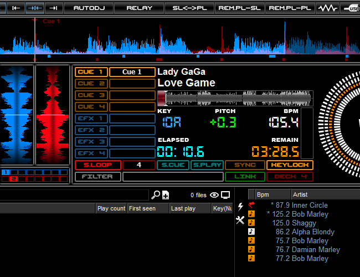Click the DECK 4 button
360x277 pixels.
tap(290, 177)
